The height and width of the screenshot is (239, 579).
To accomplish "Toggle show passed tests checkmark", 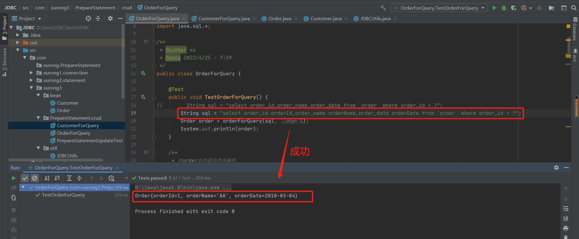I will click(25, 178).
